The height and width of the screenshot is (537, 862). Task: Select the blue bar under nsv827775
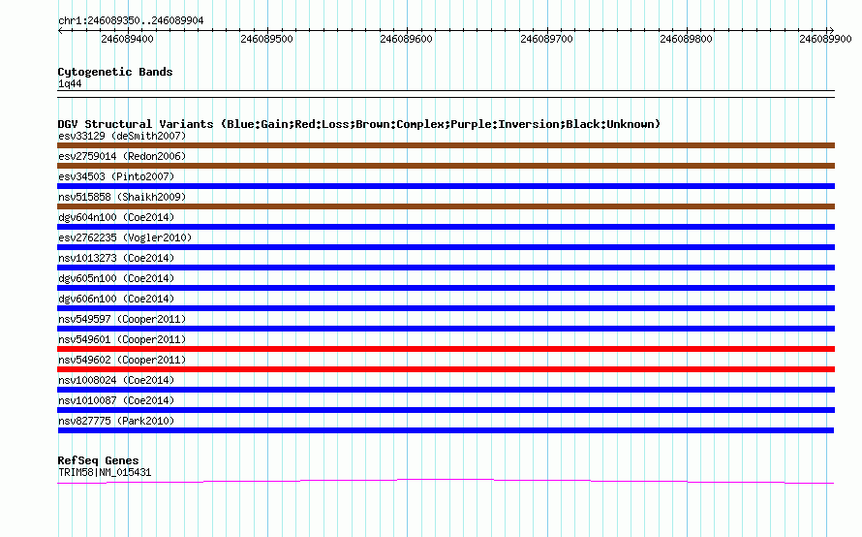tap(446, 430)
